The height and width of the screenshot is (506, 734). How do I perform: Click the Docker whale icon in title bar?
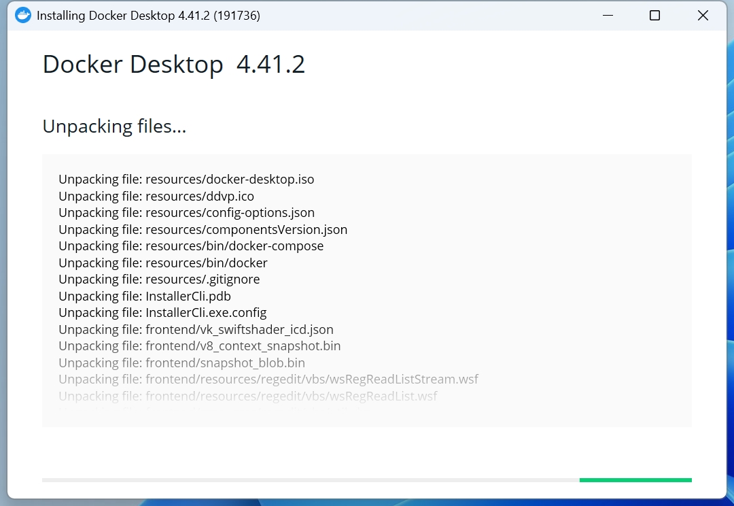[23, 15]
